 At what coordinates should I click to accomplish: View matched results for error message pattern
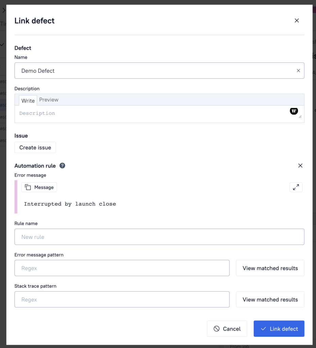[270, 268]
